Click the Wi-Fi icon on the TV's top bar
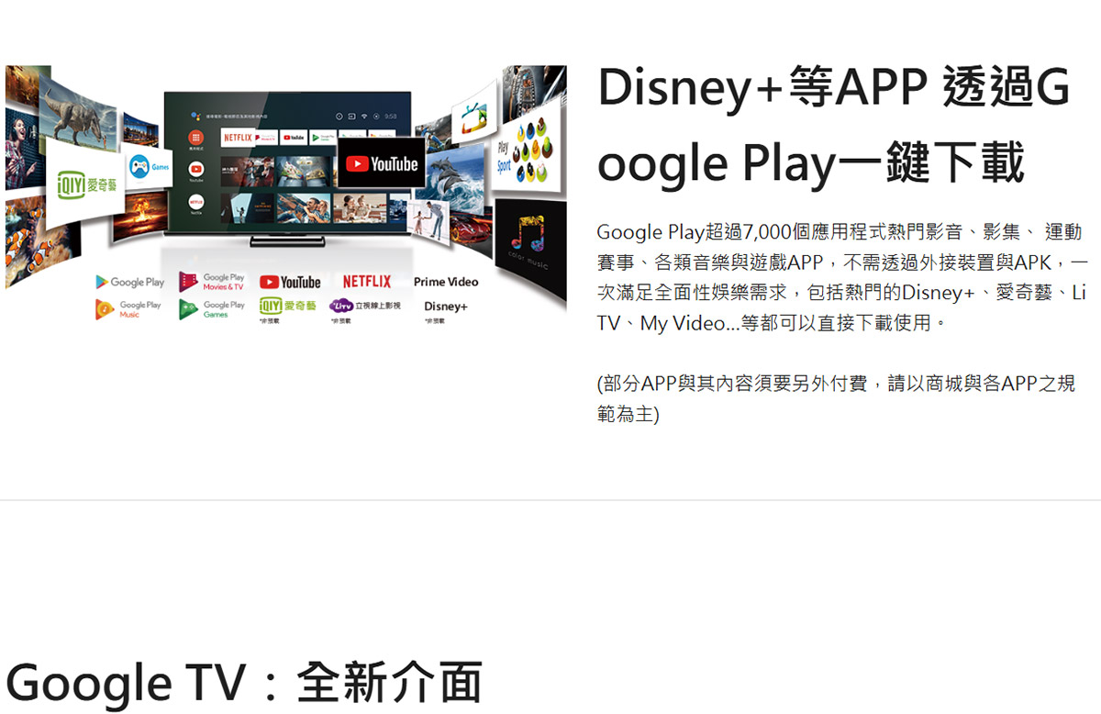Image resolution: width=1101 pixels, height=714 pixels. pyautogui.click(x=365, y=116)
